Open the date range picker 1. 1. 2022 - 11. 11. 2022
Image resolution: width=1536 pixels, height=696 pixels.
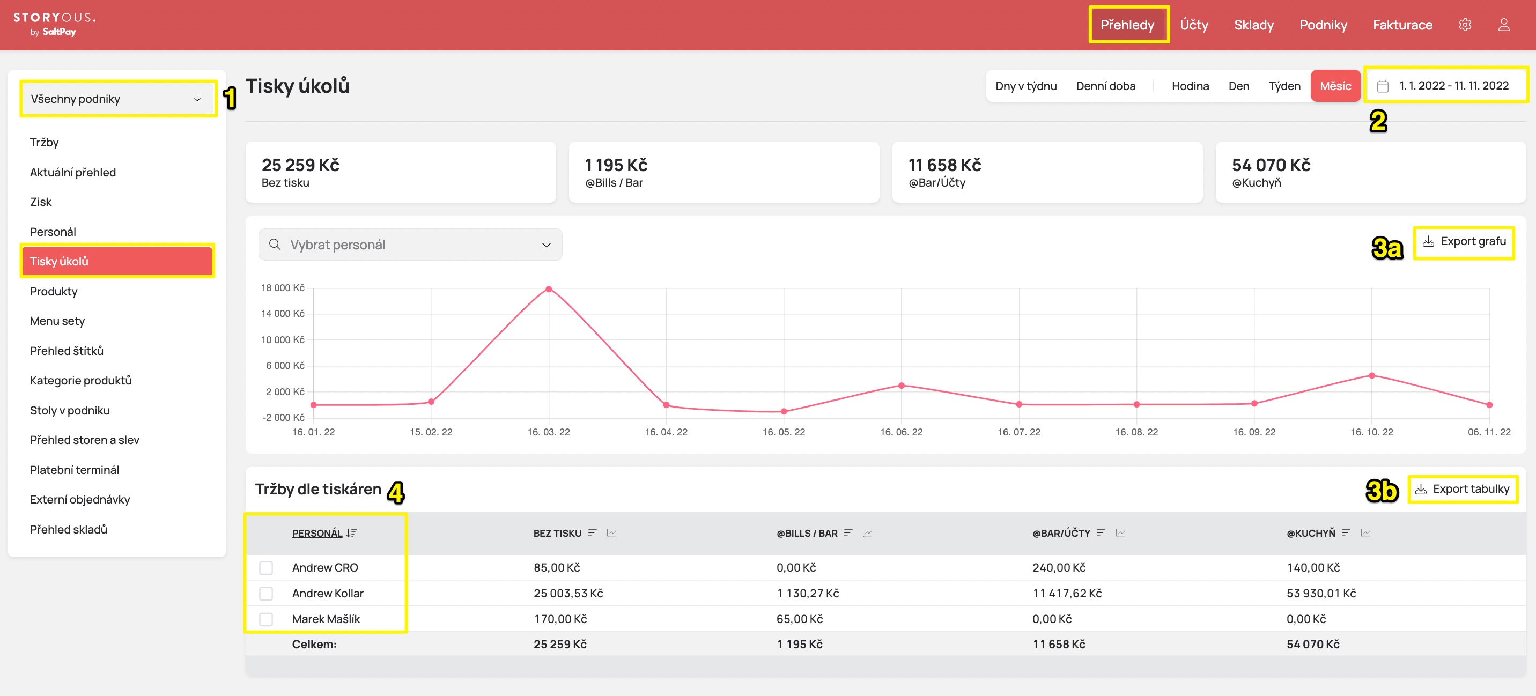click(x=1446, y=86)
